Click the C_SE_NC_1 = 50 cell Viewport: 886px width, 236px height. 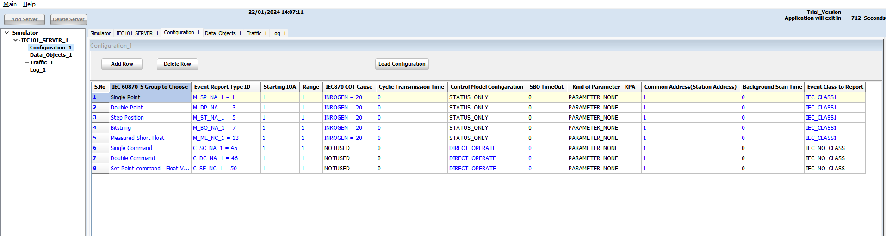(x=226, y=169)
